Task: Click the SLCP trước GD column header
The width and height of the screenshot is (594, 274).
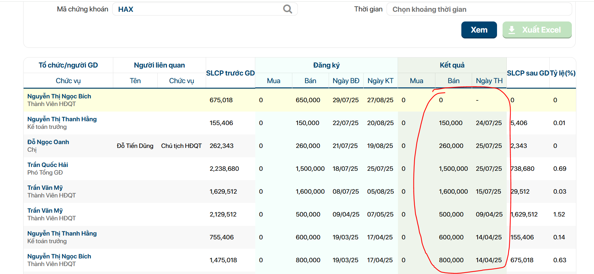Action: click(x=230, y=73)
